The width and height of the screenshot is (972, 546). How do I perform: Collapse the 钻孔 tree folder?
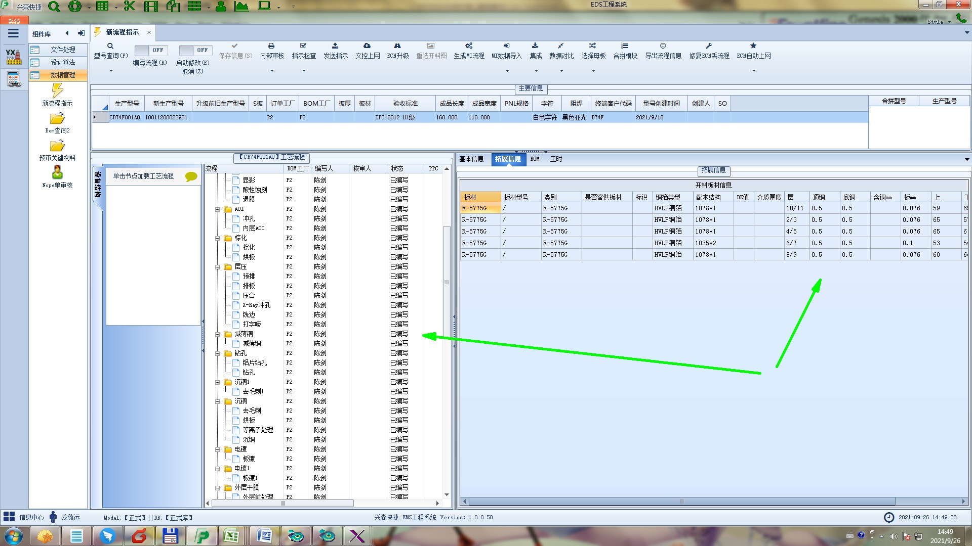pyautogui.click(x=218, y=353)
